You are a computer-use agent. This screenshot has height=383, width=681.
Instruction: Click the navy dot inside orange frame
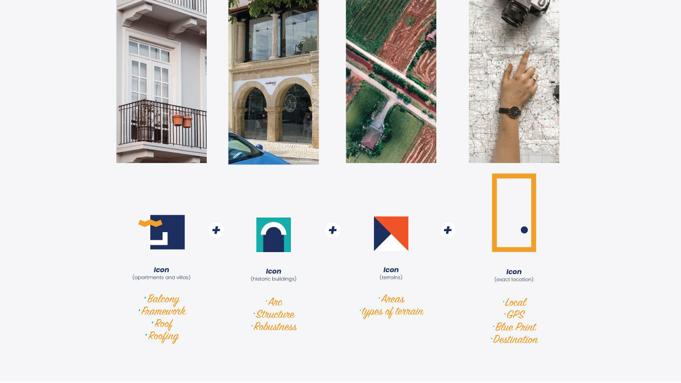coord(524,230)
